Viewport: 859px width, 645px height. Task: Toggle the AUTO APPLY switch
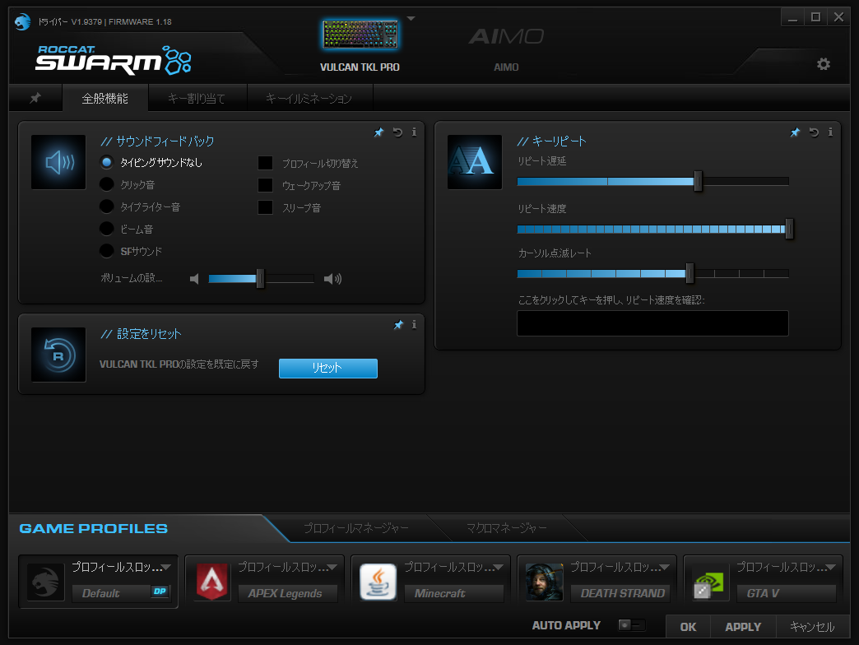pyautogui.click(x=631, y=624)
